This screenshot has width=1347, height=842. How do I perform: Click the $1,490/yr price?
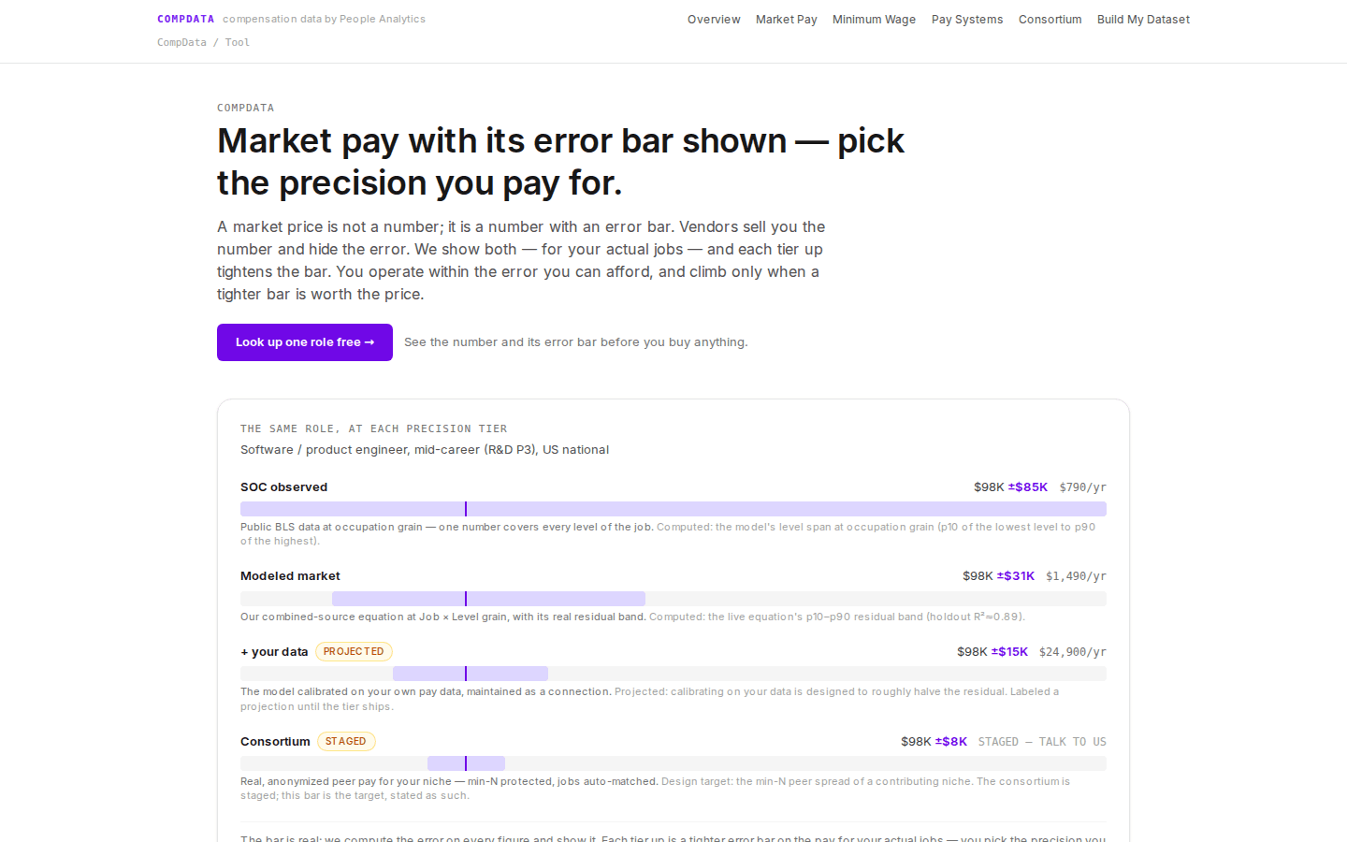click(1077, 576)
